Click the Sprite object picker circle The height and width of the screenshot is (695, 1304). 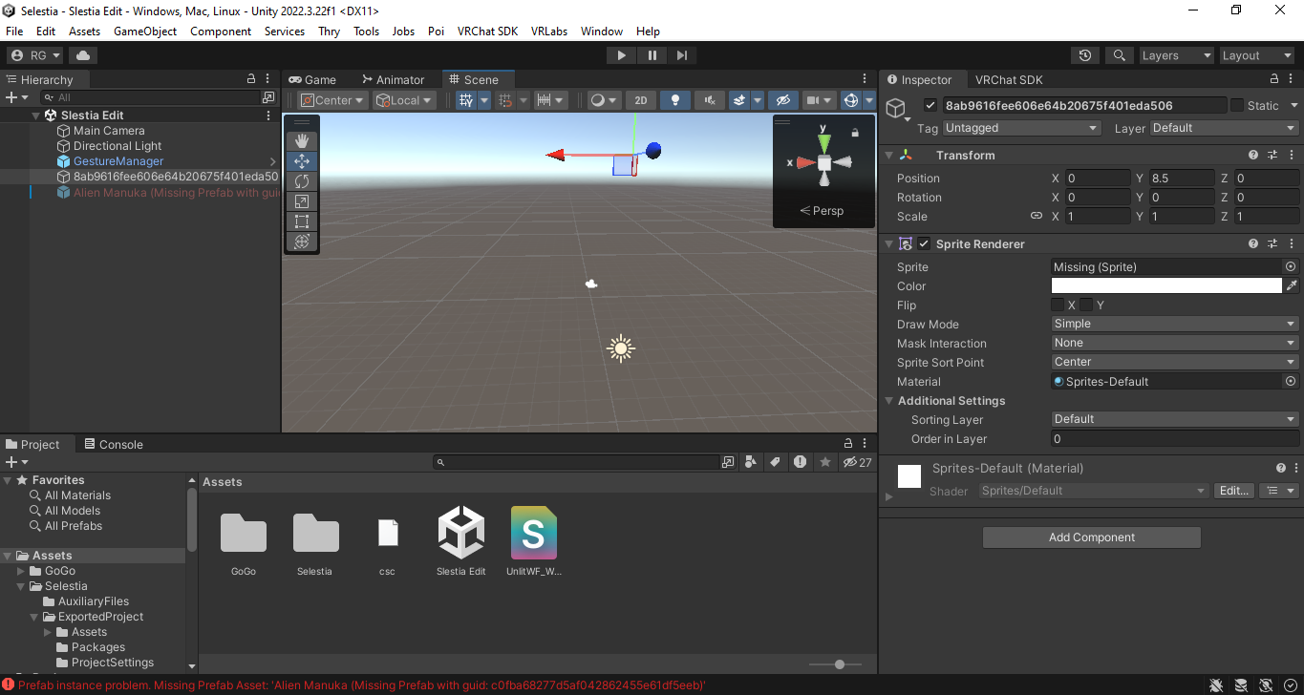(1291, 267)
